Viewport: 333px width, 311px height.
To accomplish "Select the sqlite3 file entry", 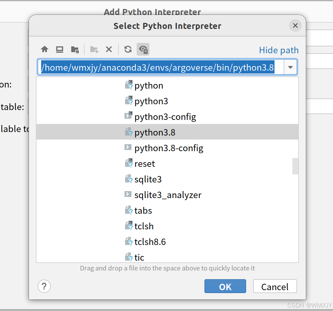I will tap(147, 179).
